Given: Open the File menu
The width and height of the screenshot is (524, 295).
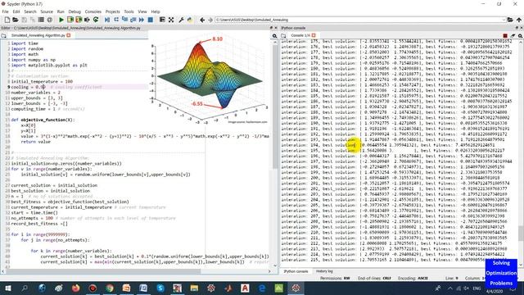Looking at the screenshot, I should coord(6,11).
